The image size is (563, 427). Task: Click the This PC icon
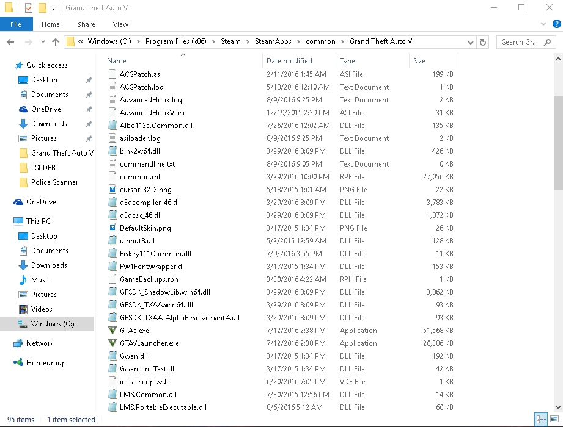tap(18, 221)
